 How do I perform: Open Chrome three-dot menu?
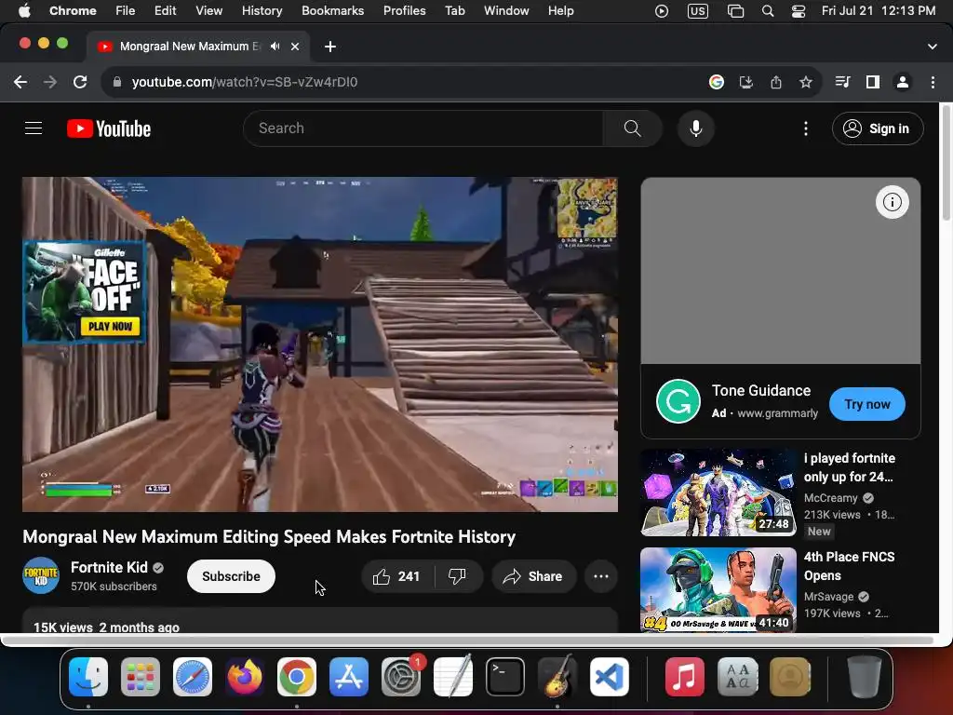933,82
